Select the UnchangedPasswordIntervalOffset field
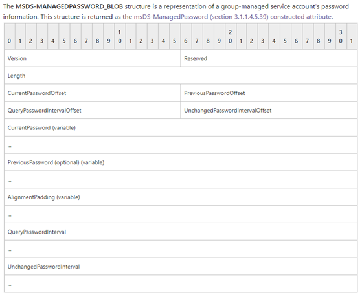 pyautogui.click(x=269, y=110)
